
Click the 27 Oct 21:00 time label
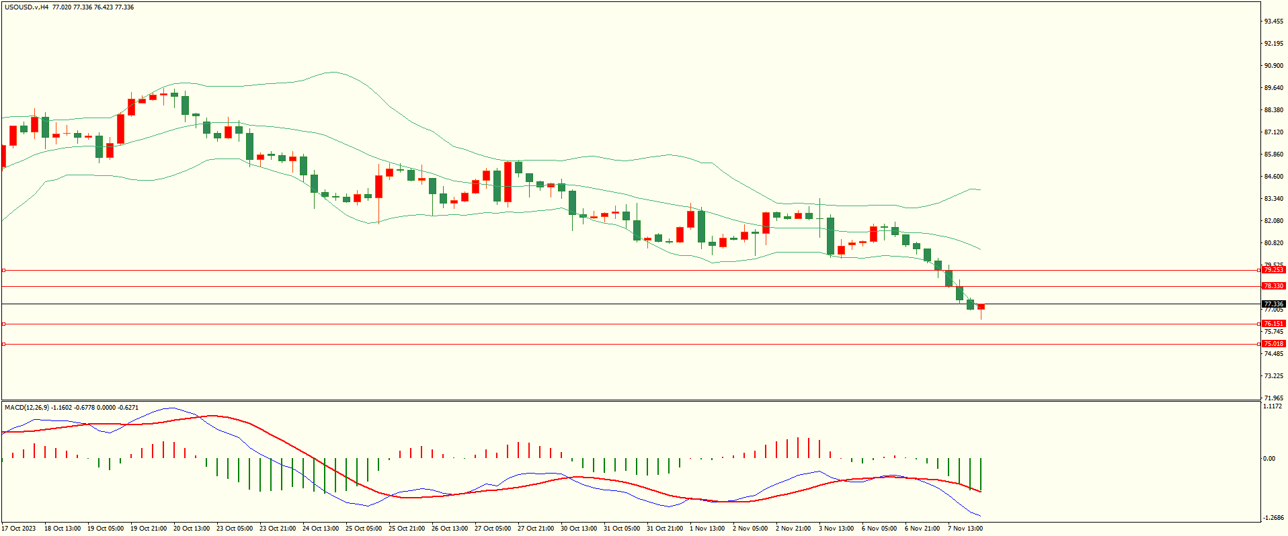[536, 529]
